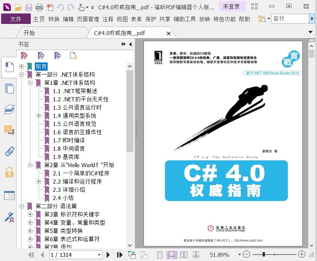Image resolution: width=317 pixels, height=261 pixels.
Task: Expand 1.4 通用类型系统 bookmark
Action: point(39,116)
